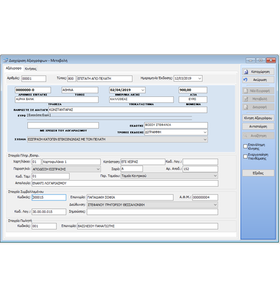Expand the ΑΠΟΔΕΙΞΗ ΕΙΣΠΡΑΞΗΣ document dropdown
Screen dimensions: 280x298
click(x=98, y=169)
